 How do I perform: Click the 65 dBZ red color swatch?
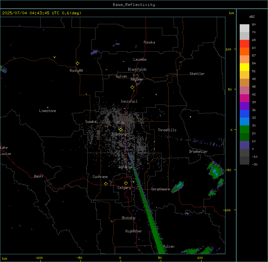click(x=244, y=44)
